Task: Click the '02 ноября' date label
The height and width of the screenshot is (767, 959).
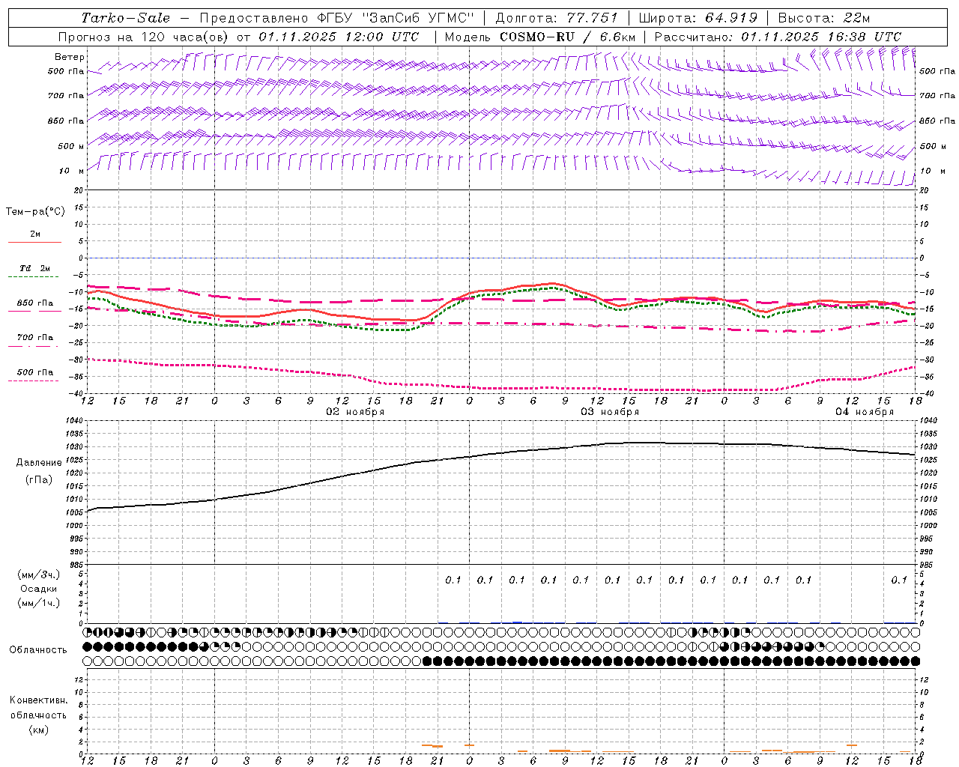Action: tap(355, 412)
